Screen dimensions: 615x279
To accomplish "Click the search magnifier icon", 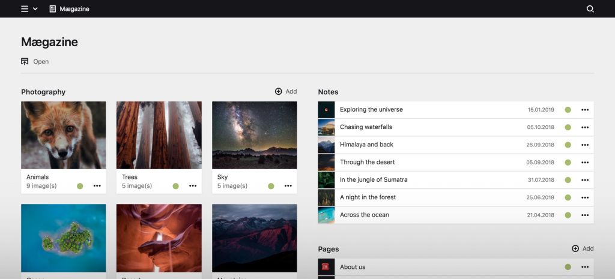I will tap(590, 9).
